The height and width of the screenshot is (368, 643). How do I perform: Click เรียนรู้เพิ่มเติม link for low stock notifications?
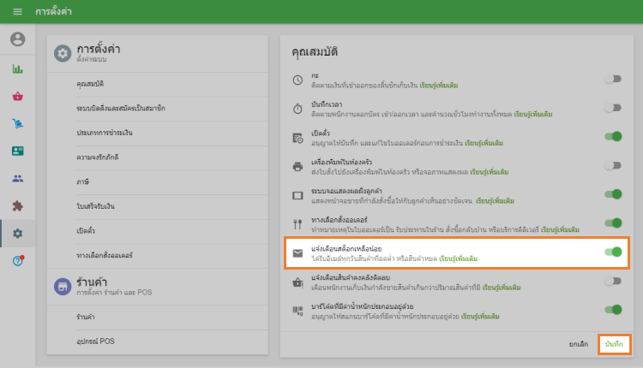pos(458,258)
